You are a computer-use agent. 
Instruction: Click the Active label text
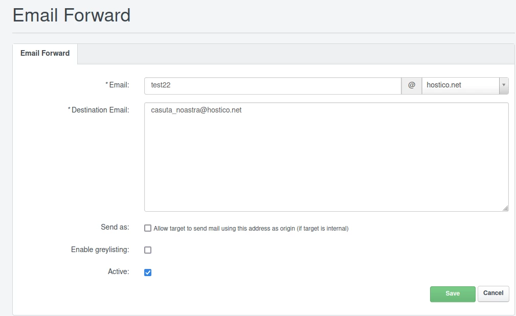pos(118,271)
